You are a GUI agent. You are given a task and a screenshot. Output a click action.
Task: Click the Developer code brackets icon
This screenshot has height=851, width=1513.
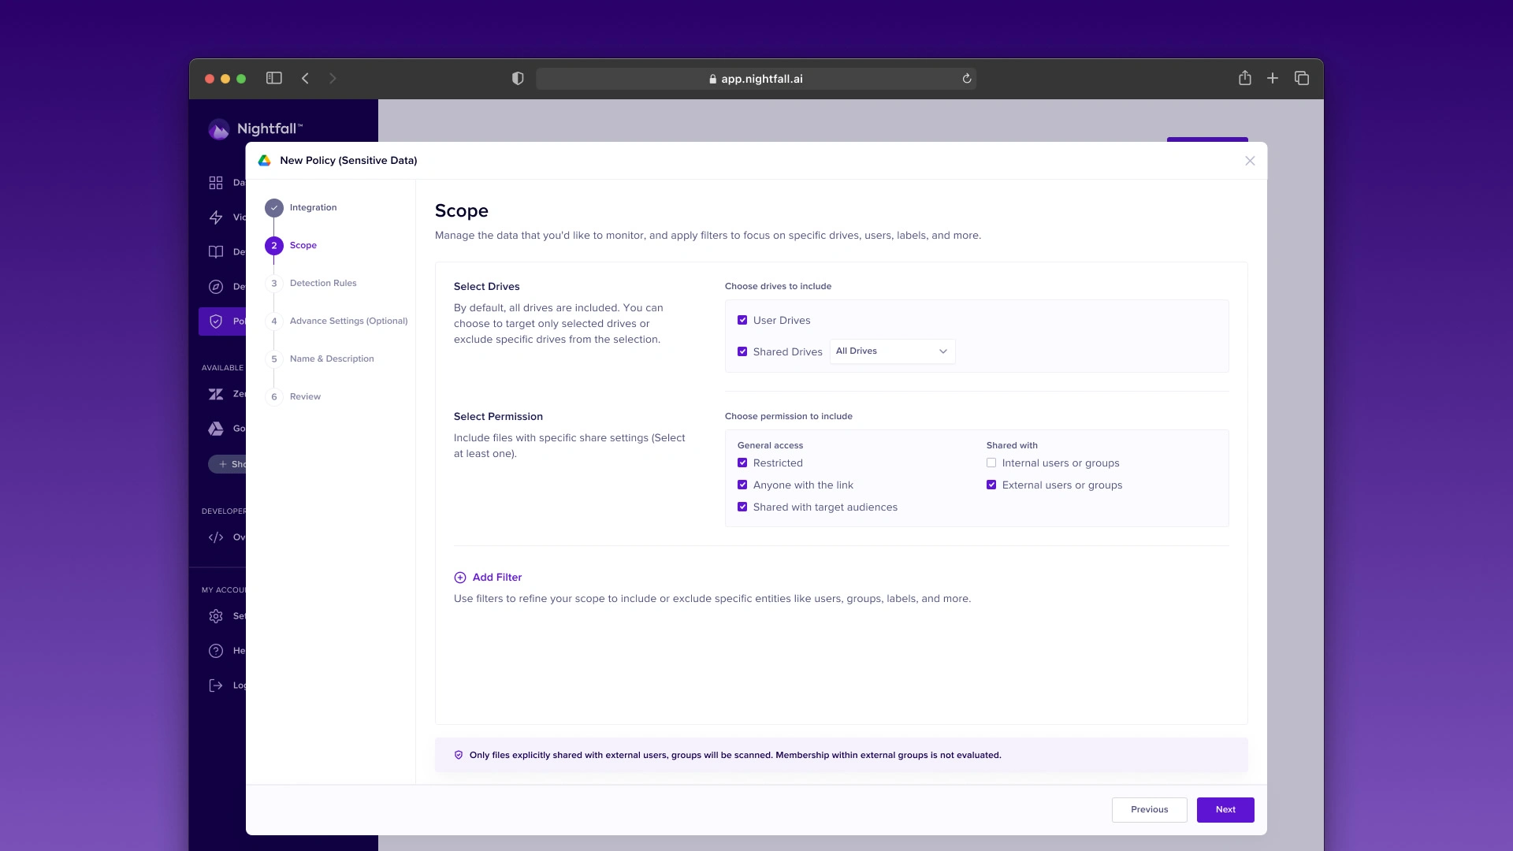[x=216, y=537]
